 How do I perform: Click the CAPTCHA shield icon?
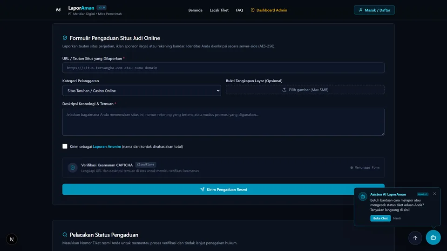tap(73, 168)
